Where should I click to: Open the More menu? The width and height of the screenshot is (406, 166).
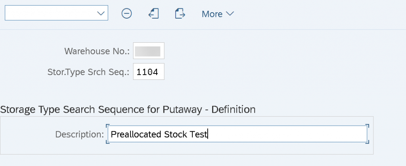point(218,14)
